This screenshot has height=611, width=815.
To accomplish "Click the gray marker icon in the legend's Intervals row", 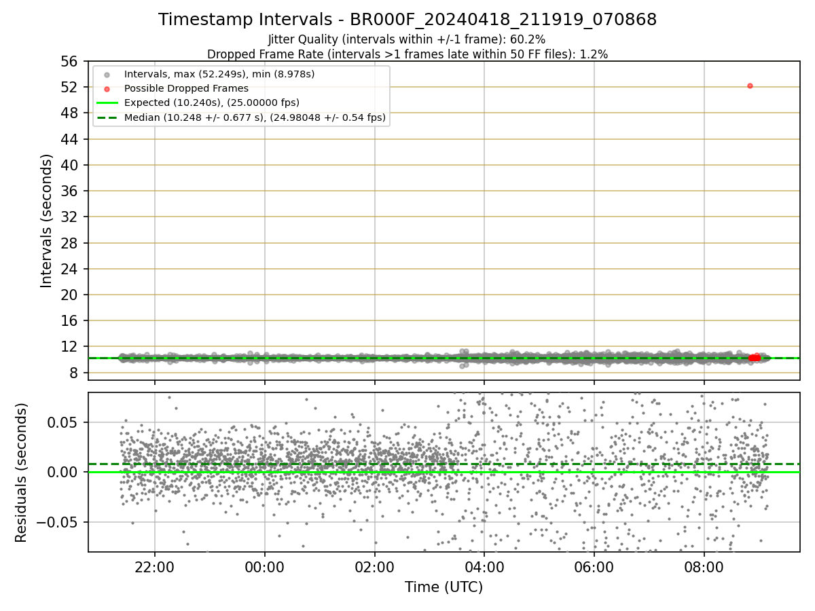I will coord(107,75).
